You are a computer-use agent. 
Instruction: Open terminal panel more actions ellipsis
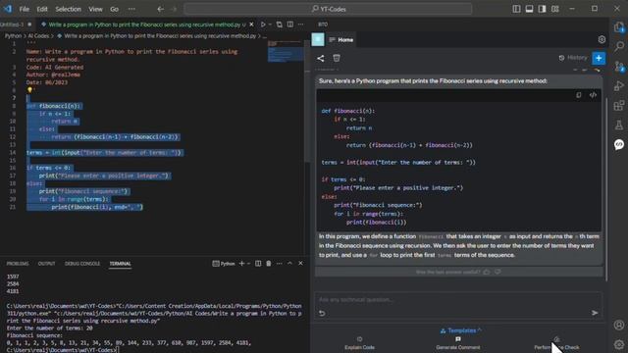point(279,264)
